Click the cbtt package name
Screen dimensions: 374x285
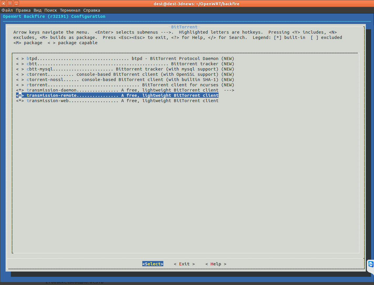pos(32,64)
